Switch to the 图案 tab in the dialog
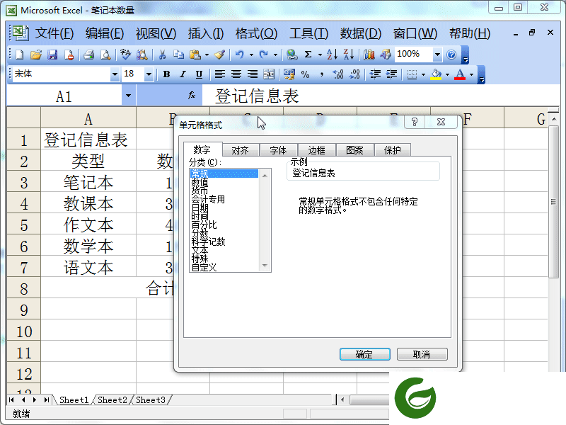 354,150
